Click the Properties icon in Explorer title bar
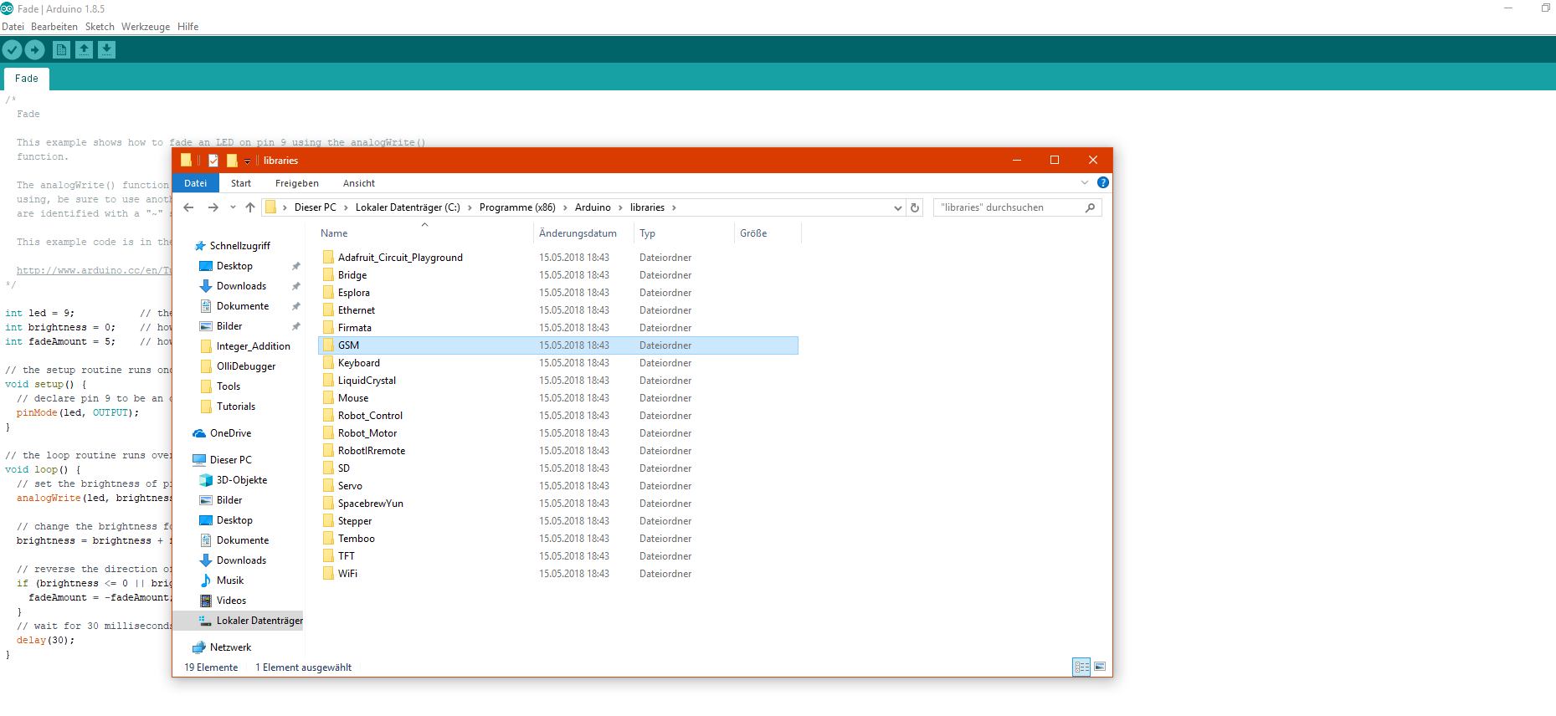The width and height of the screenshot is (1556, 716). (213, 161)
